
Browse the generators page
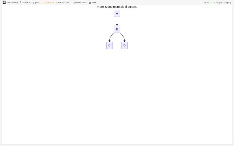(x=80, y=3)
